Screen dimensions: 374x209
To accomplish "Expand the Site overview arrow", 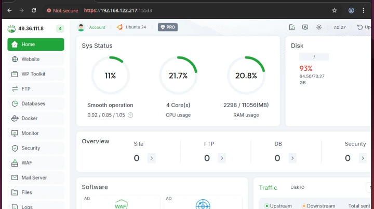I will [151, 158].
